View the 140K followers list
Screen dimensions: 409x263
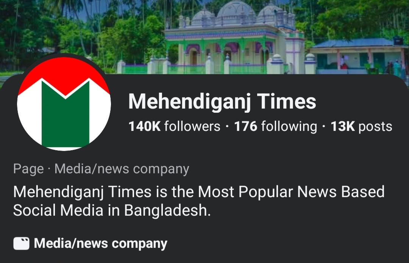pos(174,126)
